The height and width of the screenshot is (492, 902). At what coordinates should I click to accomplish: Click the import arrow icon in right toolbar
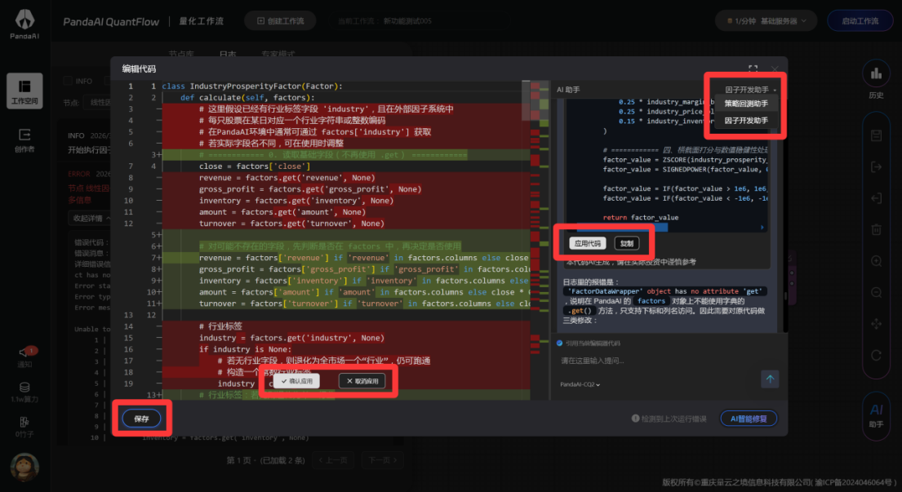click(876, 198)
